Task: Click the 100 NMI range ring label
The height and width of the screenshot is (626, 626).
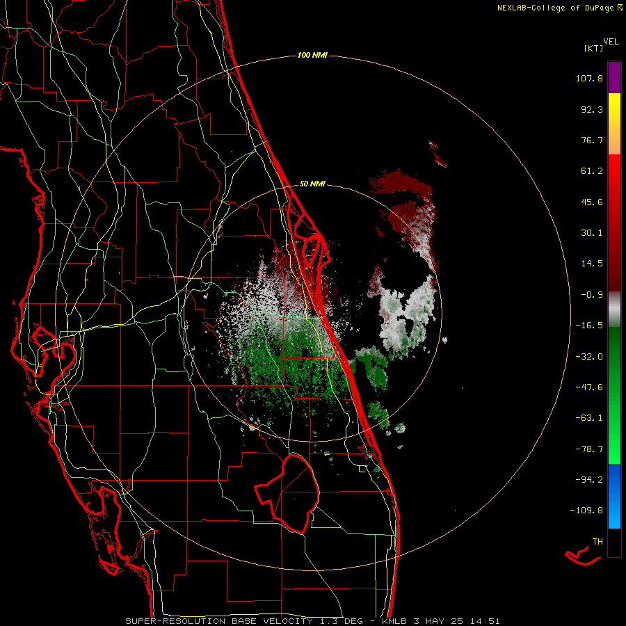Action: [x=312, y=55]
